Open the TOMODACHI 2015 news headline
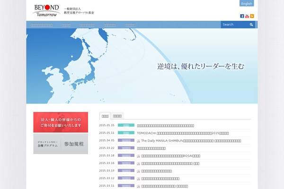 (x=189, y=133)
